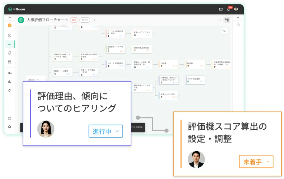The width and height of the screenshot is (284, 179).
Task: Open status dropdown on FB準備 node
Action: (175, 66)
